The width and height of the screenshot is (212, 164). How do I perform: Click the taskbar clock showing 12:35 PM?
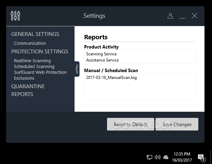click(182, 157)
